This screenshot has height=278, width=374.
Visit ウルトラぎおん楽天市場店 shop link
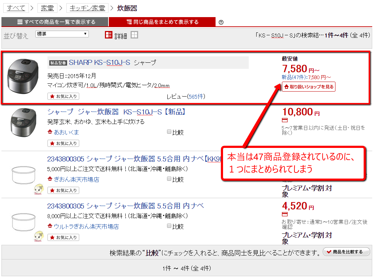tap(86, 226)
